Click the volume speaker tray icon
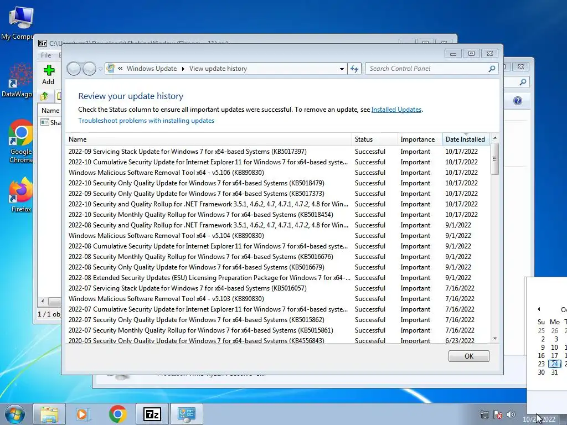 click(x=511, y=414)
